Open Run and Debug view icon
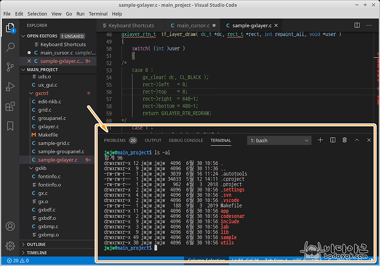This screenshot has height=266, width=380. pyautogui.click(x=10, y=87)
